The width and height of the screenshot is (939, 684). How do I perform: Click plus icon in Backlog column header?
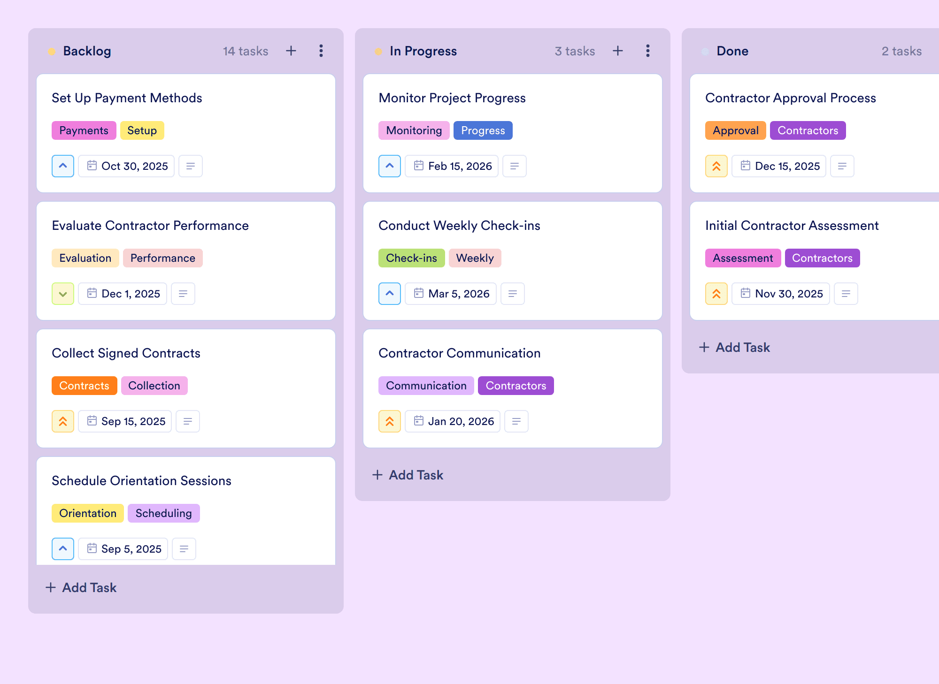291,51
